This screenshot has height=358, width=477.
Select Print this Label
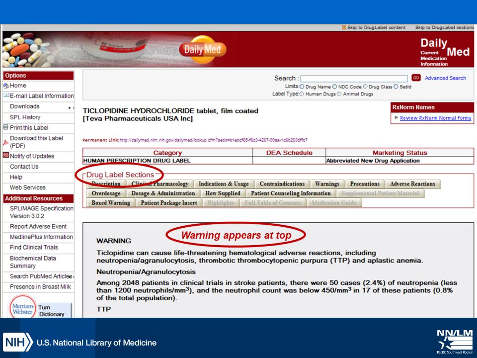click(x=29, y=128)
